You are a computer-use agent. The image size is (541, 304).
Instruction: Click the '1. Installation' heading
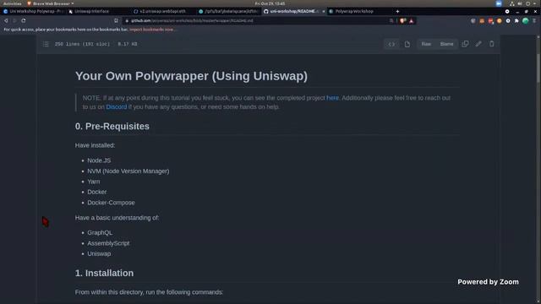[104, 273]
